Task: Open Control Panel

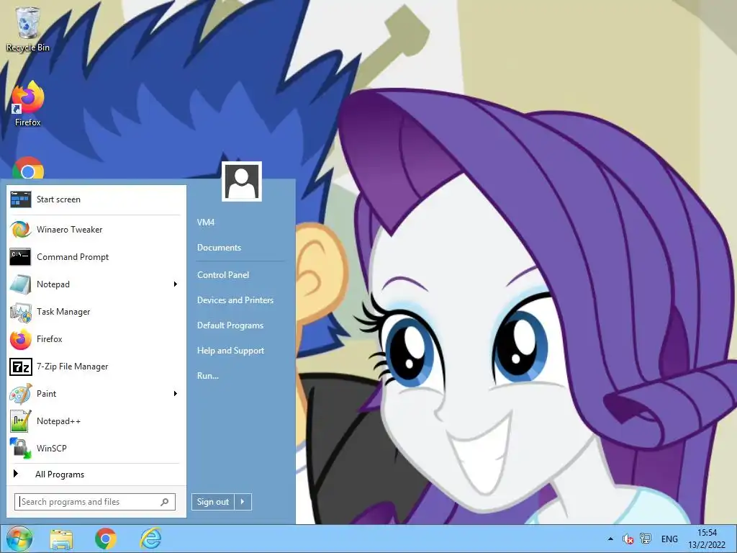Action: click(x=223, y=274)
